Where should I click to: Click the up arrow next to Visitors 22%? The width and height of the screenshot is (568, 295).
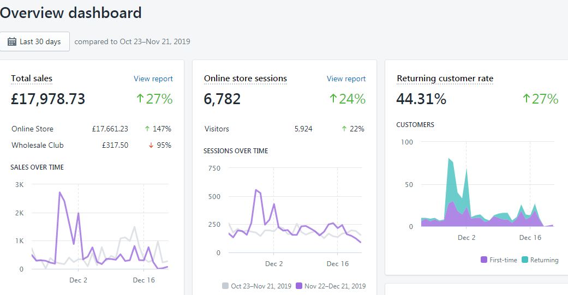point(344,129)
